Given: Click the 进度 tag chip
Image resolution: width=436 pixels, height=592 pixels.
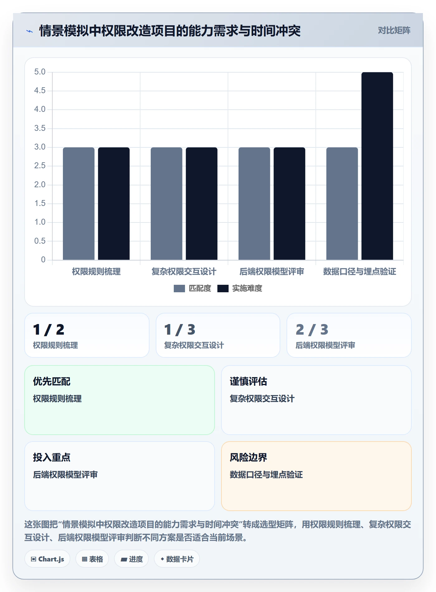Looking at the screenshot, I should (x=131, y=559).
